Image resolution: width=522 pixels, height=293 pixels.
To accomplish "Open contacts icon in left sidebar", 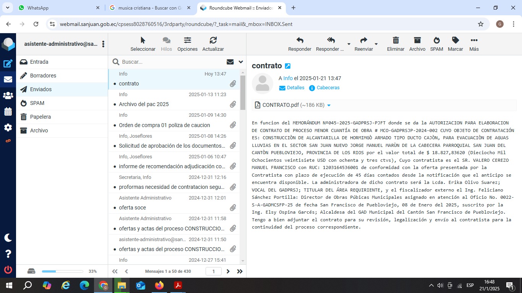I will coord(8,96).
